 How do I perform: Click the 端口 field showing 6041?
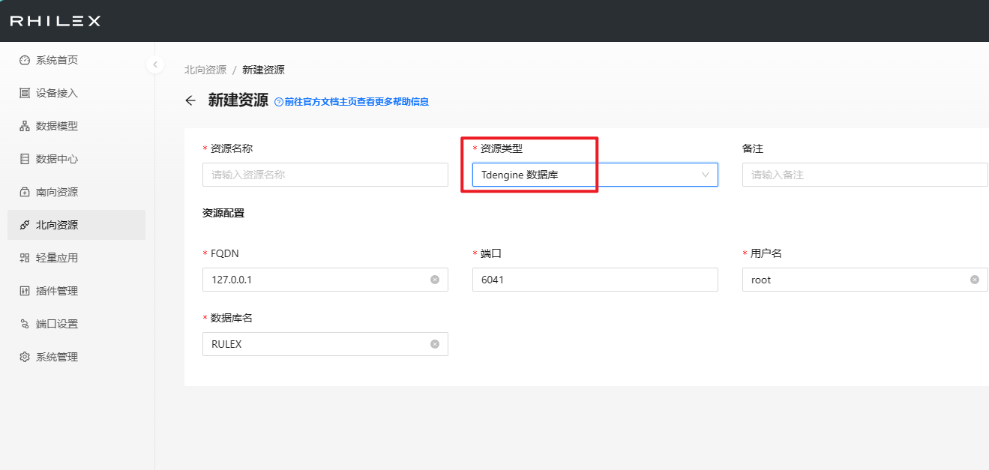tap(595, 280)
